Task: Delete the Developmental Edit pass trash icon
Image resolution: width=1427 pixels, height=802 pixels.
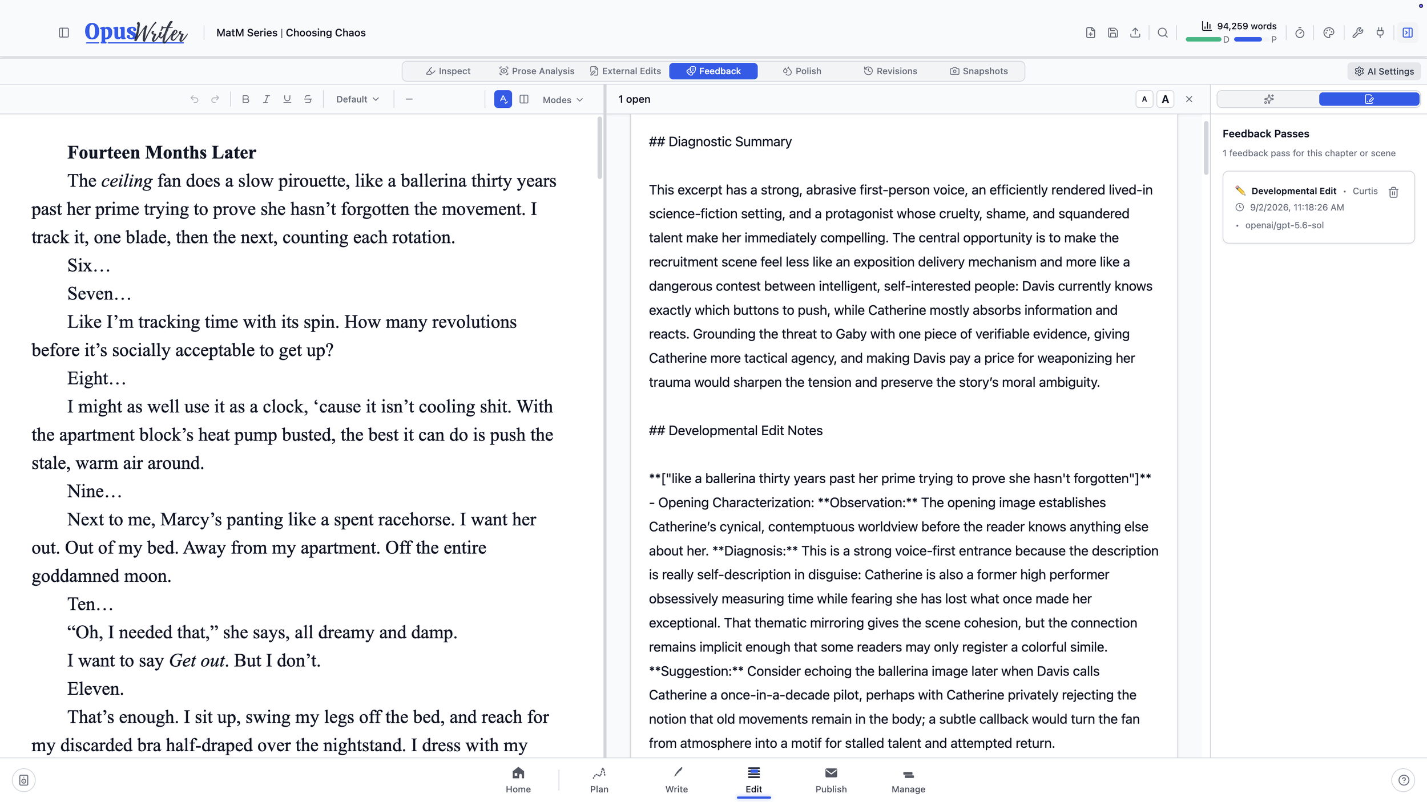Action: 1393,192
